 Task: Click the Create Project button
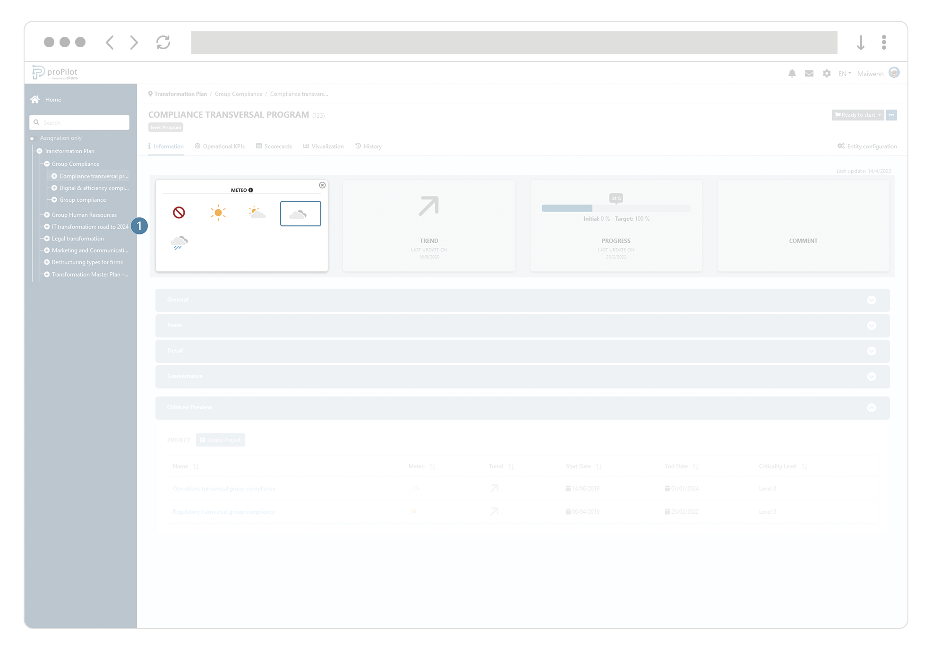point(221,440)
